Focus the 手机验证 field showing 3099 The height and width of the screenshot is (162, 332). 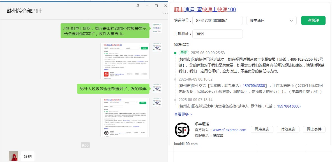[x=217, y=34]
